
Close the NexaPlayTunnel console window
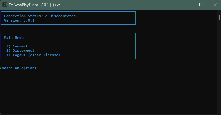click(x=215, y=5)
